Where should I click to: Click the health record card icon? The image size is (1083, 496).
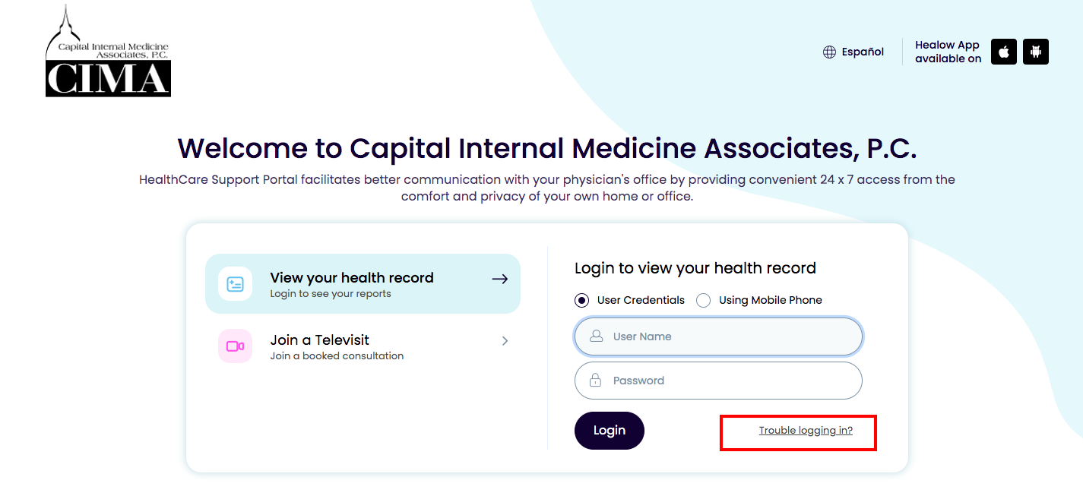click(x=236, y=284)
